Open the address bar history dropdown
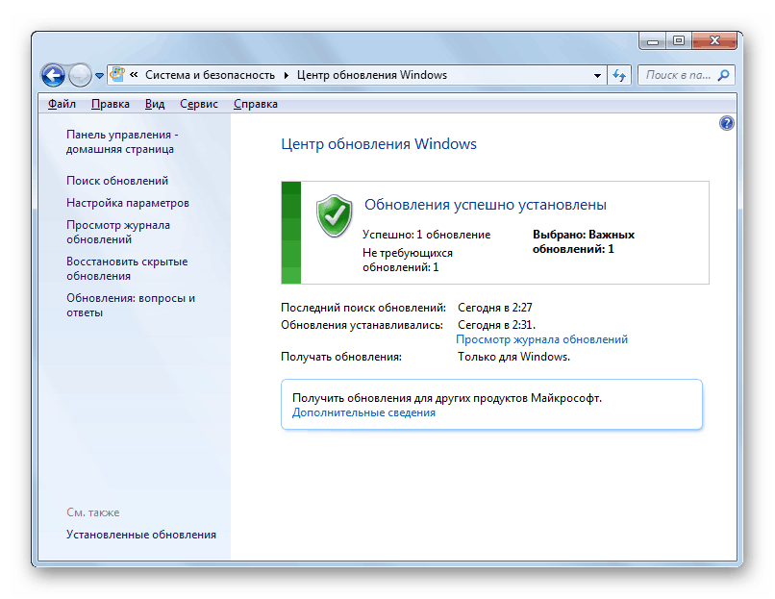This screenshot has height=599, width=775. tap(597, 75)
